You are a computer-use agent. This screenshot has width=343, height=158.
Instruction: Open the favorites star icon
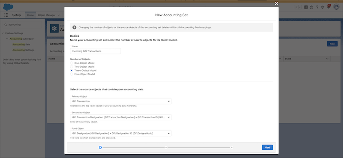[x=296, y=7]
